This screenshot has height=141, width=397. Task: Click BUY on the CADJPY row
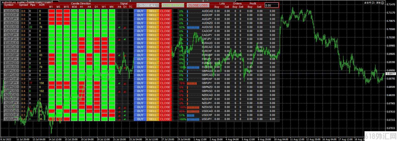point(140,35)
